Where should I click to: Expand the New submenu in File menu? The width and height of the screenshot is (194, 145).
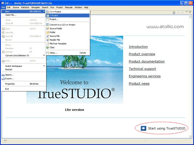[x=23, y=12]
